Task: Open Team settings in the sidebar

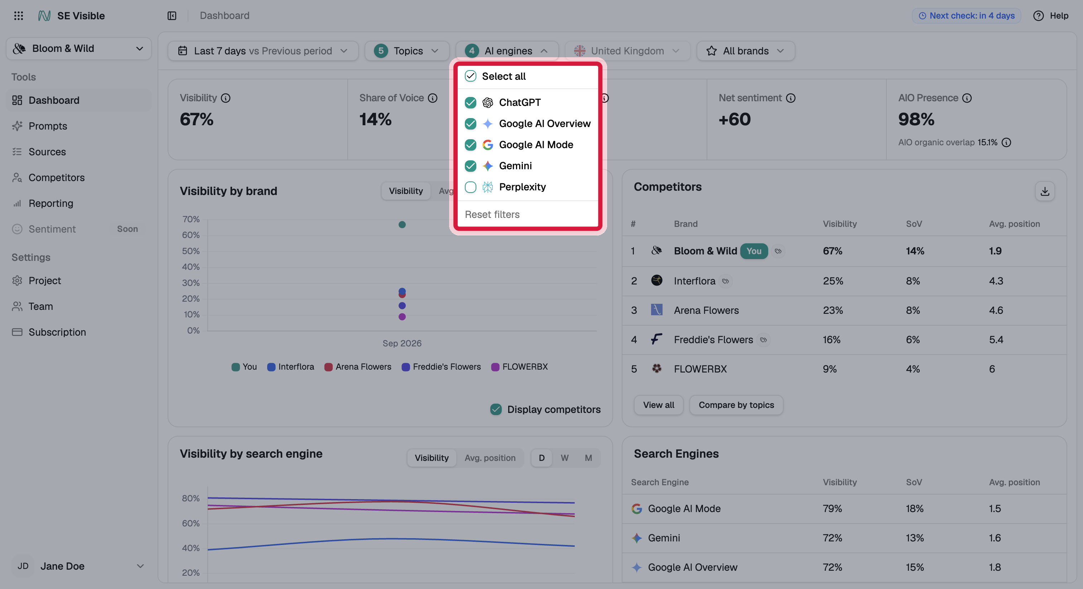Action: click(x=79, y=306)
